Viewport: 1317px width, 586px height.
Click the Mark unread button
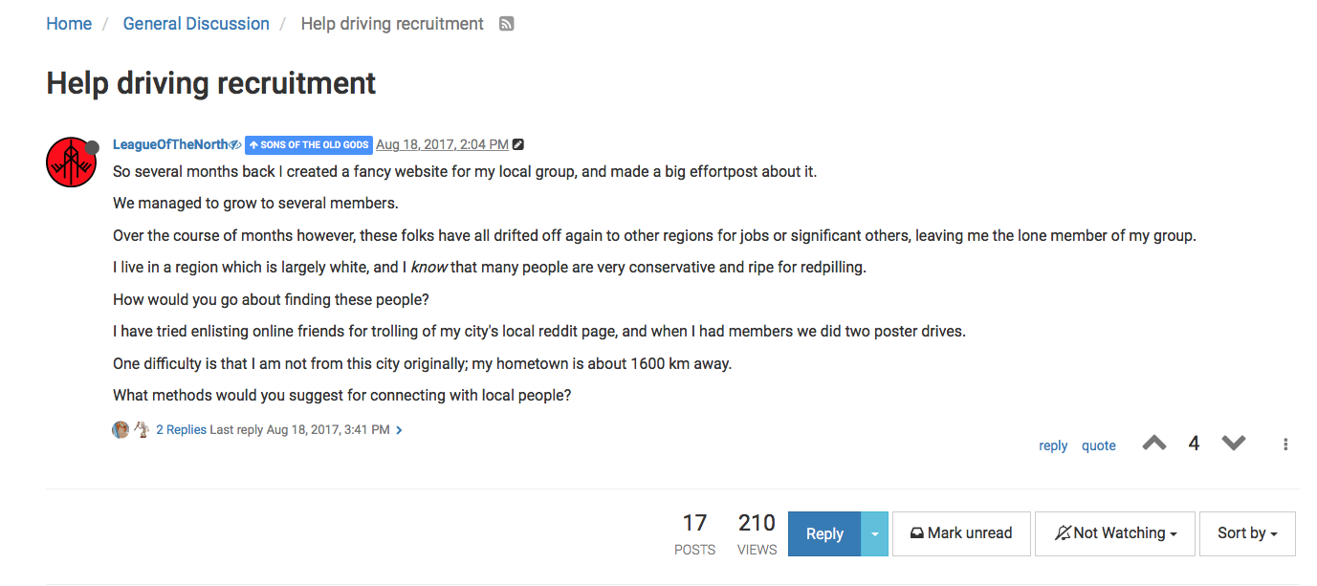click(x=961, y=533)
